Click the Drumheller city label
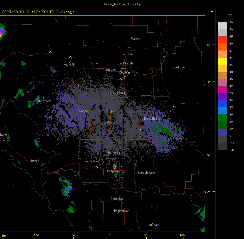 click(181, 138)
